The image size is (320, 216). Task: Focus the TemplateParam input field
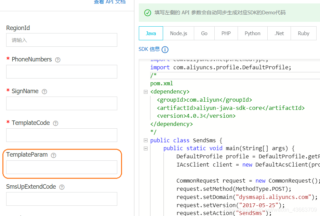62,167
